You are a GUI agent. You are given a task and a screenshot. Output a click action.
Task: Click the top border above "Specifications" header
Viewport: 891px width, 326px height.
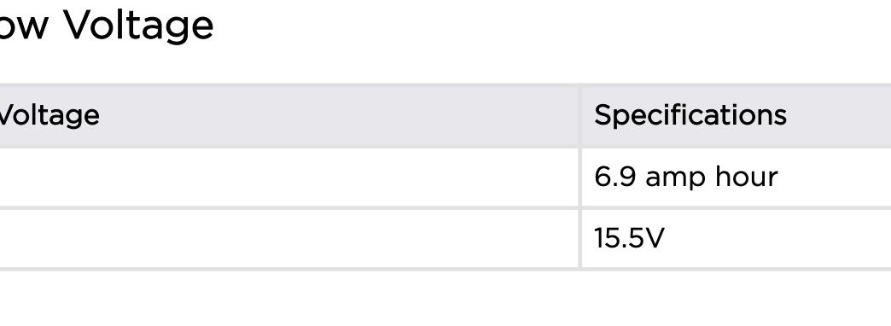tap(737, 84)
